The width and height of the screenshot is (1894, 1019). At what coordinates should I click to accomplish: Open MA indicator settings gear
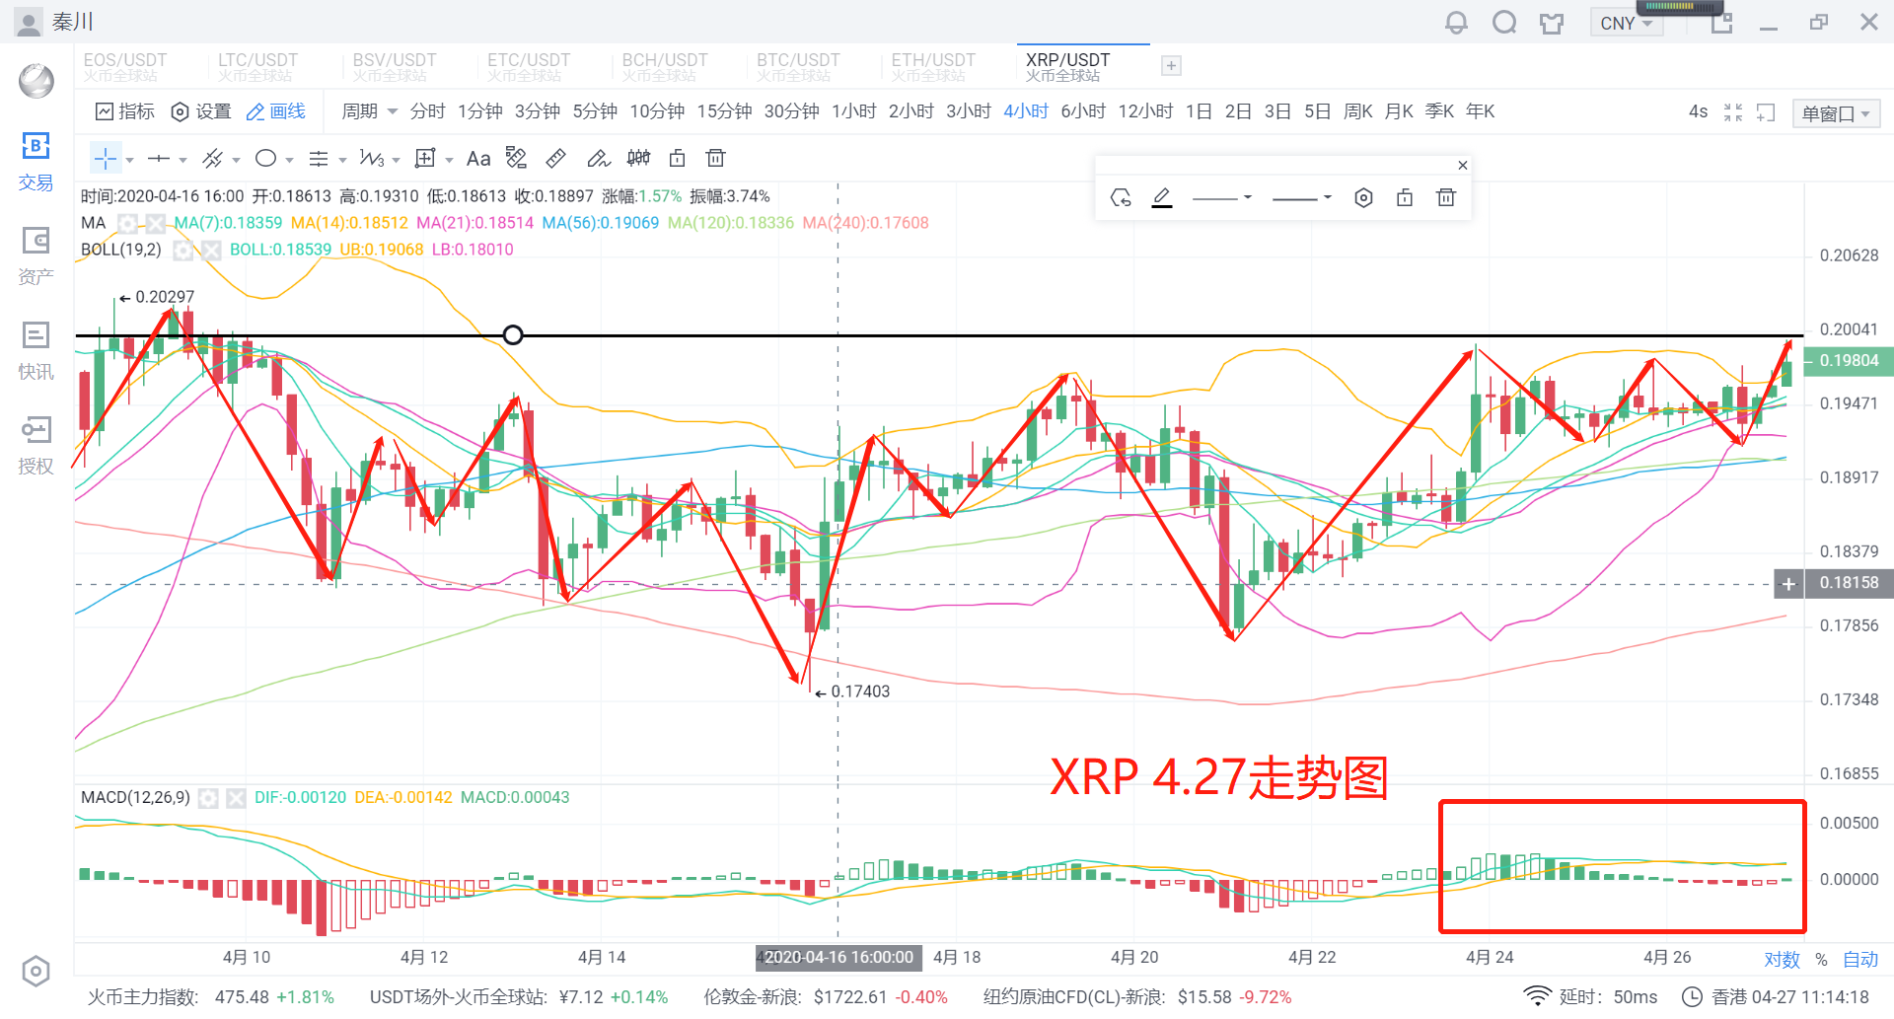[x=127, y=223]
